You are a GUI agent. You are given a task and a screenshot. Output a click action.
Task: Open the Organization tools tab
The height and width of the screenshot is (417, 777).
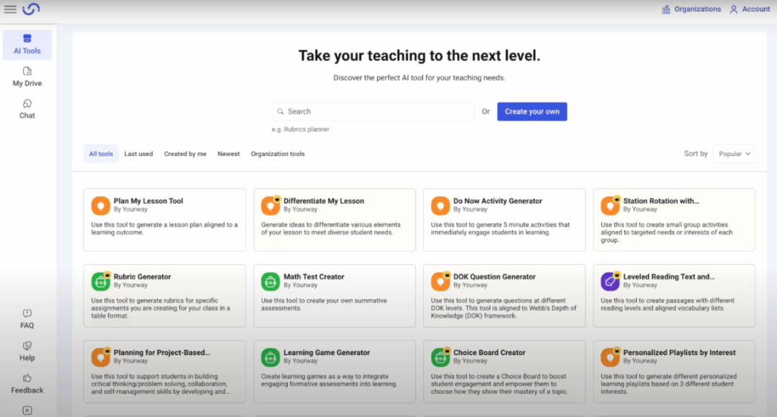[278, 154]
